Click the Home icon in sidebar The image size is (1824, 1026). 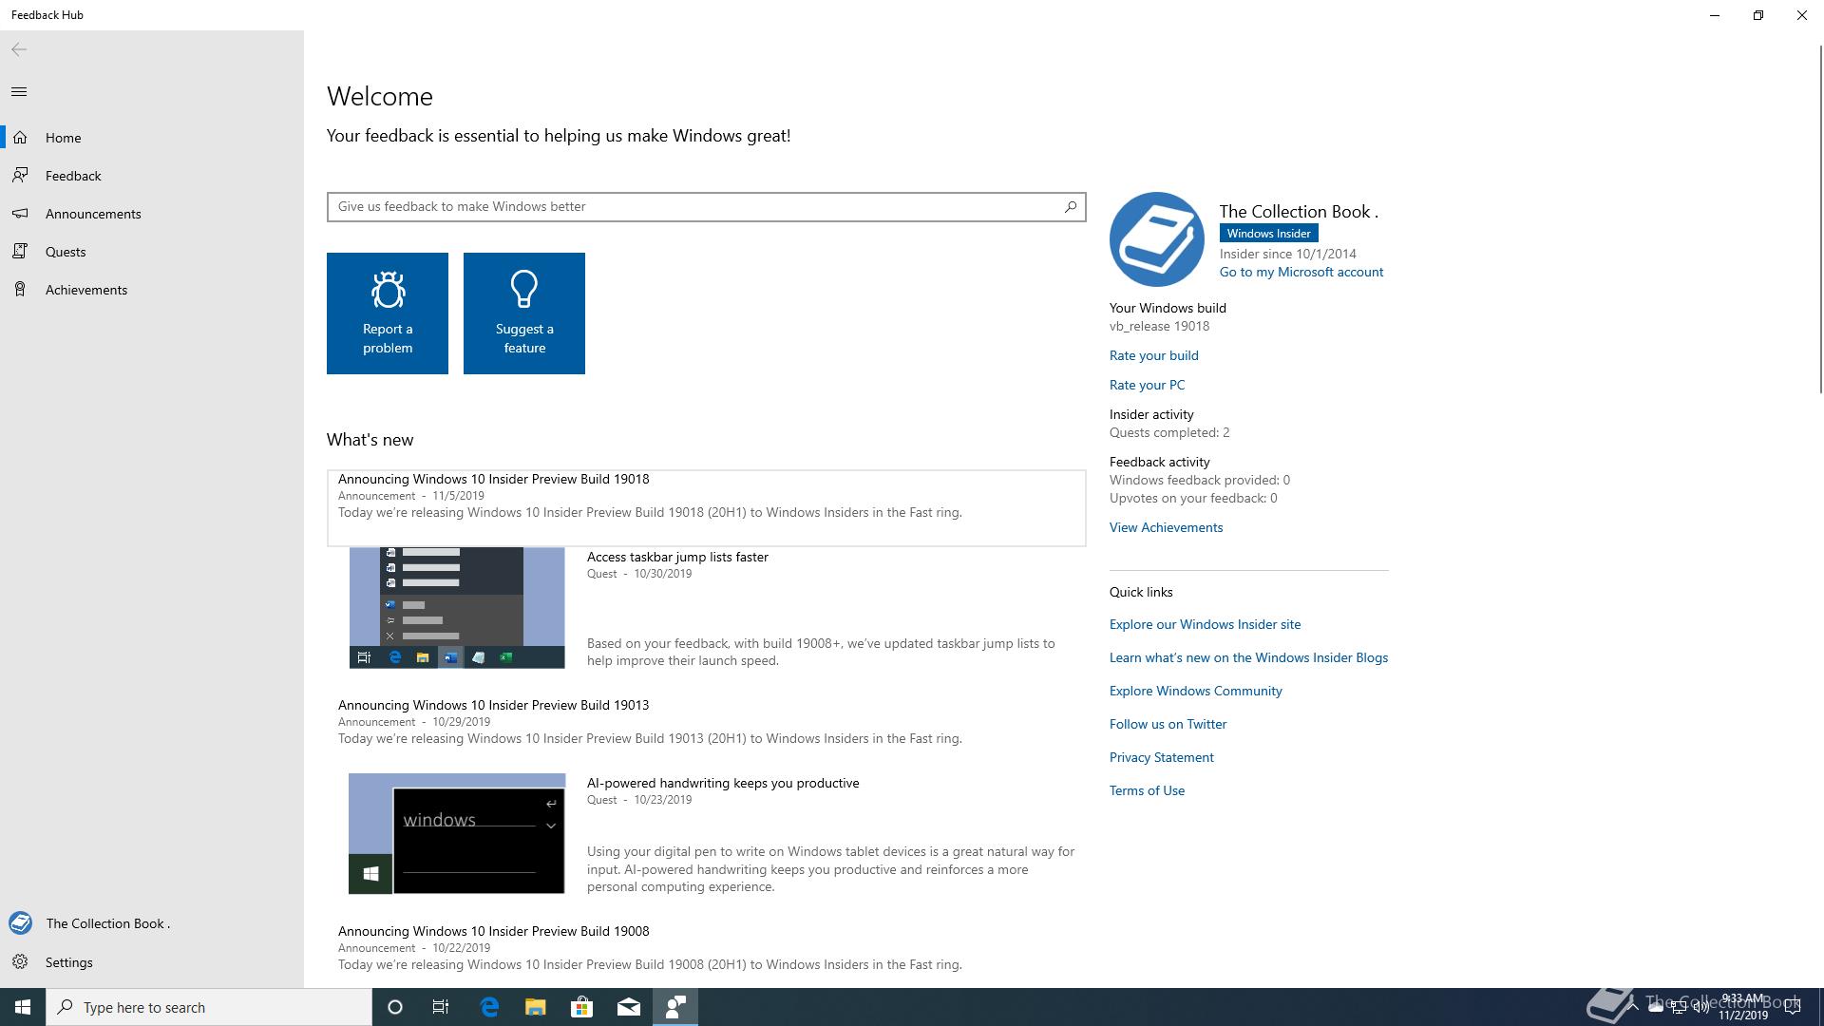pyautogui.click(x=20, y=138)
